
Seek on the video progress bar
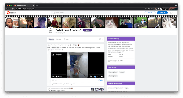point(78,75)
